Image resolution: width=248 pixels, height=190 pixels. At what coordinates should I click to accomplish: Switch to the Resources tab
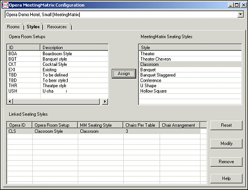pyautogui.click(x=57, y=27)
